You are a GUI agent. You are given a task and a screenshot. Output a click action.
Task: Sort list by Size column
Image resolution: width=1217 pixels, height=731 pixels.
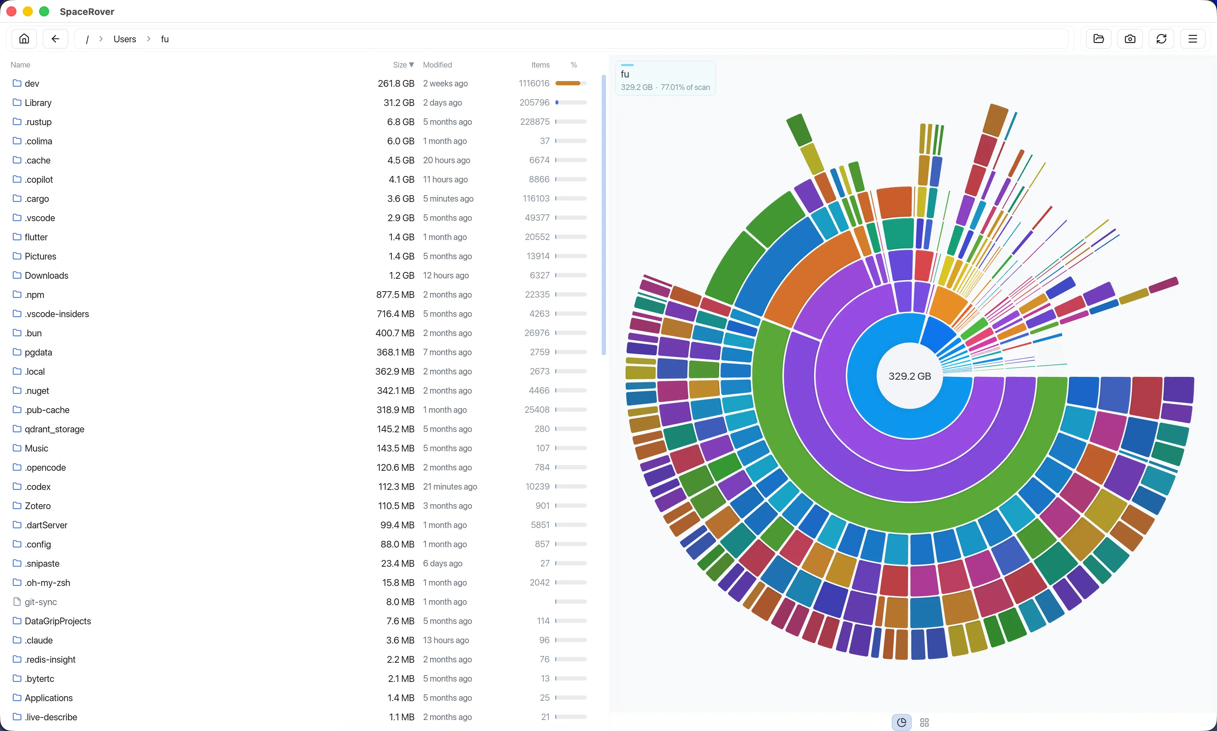pyautogui.click(x=403, y=65)
